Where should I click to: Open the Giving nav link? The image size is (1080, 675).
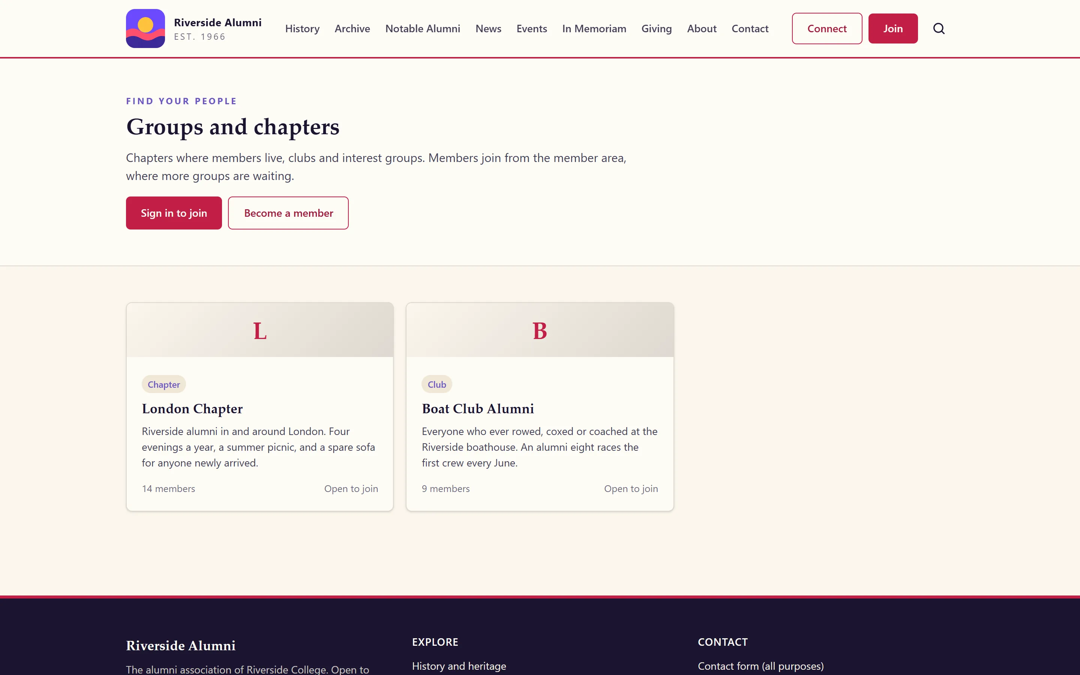pyautogui.click(x=657, y=28)
